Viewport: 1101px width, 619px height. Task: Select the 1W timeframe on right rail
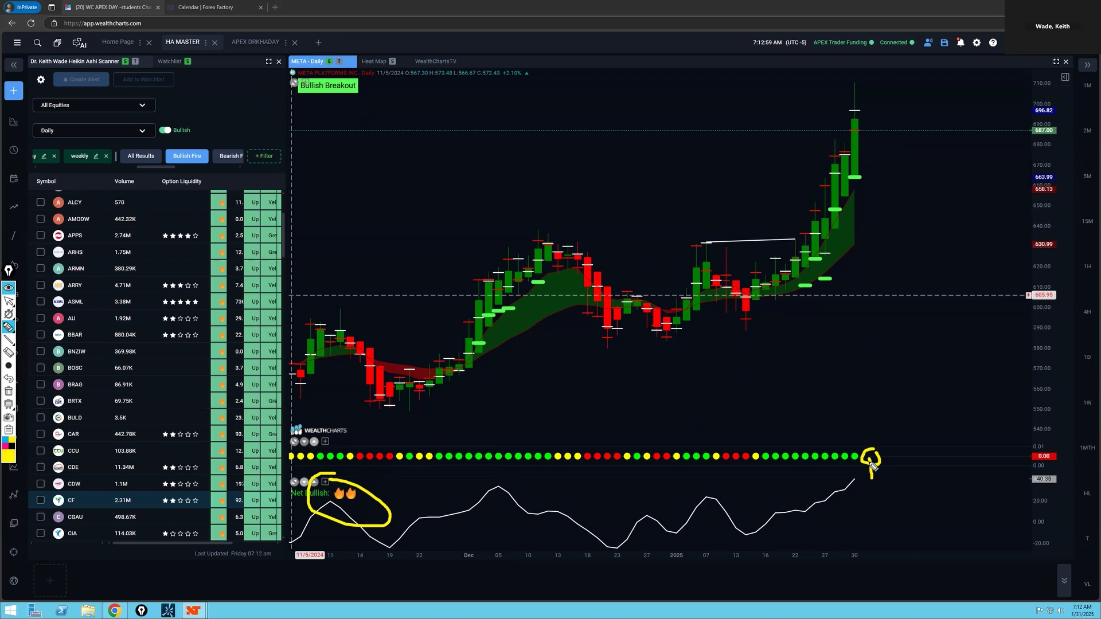[x=1087, y=402]
